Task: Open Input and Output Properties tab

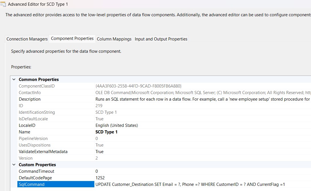Action: [161, 39]
